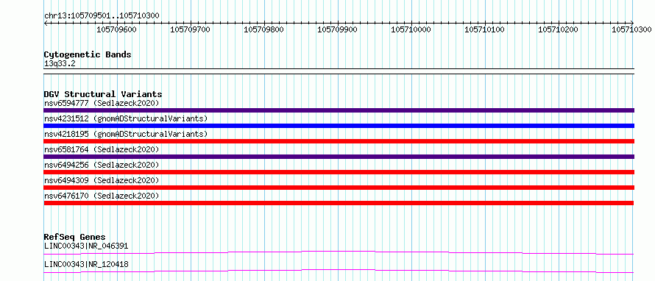Image resolution: width=655 pixels, height=281 pixels.
Task: Click ruler position 105710200
Action: point(558,29)
